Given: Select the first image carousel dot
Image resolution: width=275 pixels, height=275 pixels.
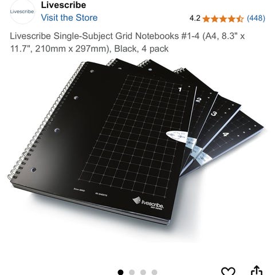Looking at the screenshot, I should [120, 272].
